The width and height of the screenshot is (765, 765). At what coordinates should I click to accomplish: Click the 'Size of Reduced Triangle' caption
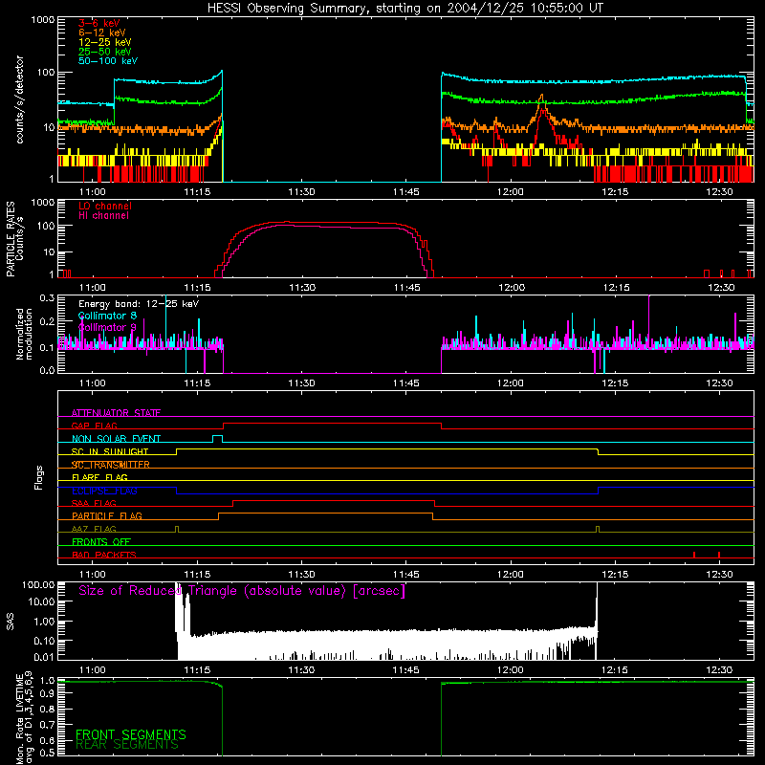(242, 591)
